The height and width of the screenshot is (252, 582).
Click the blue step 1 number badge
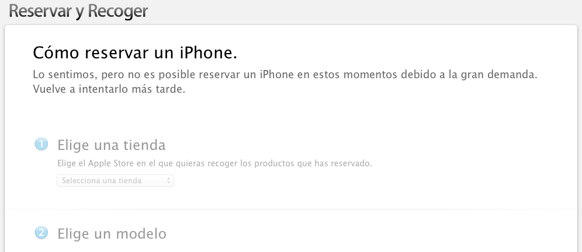pos(41,144)
